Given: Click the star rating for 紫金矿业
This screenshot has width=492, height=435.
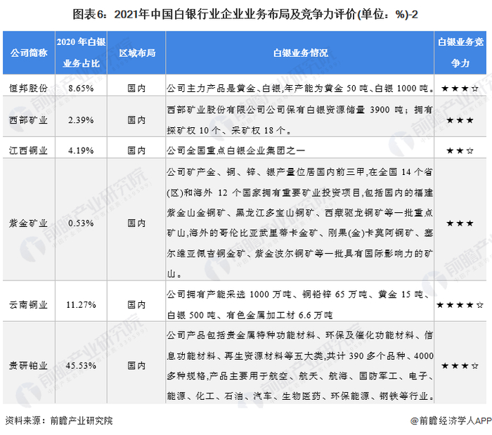Looking at the screenshot, I should tap(460, 223).
